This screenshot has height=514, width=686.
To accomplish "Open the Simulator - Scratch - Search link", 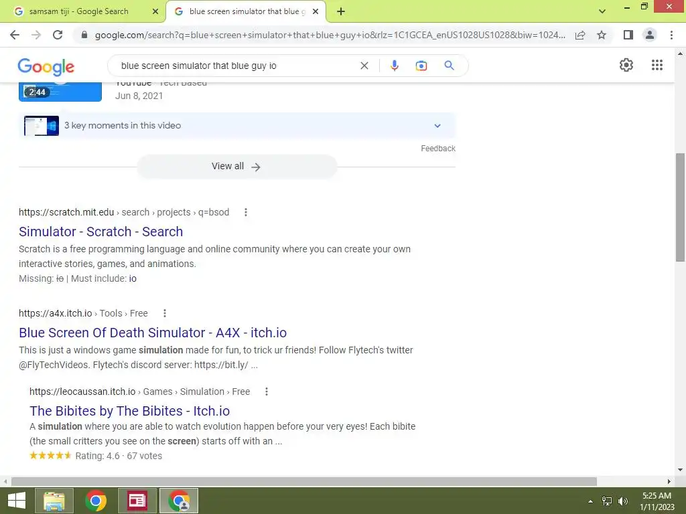I will pos(100,232).
